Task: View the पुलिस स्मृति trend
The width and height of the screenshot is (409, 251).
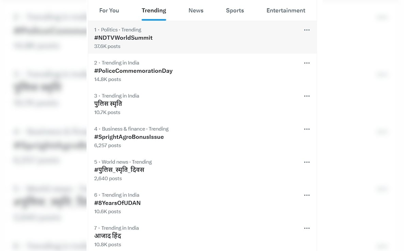Action: point(108,104)
